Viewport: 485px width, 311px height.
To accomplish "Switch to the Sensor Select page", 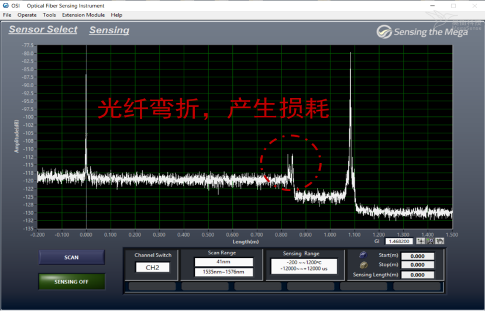I will click(x=43, y=29).
